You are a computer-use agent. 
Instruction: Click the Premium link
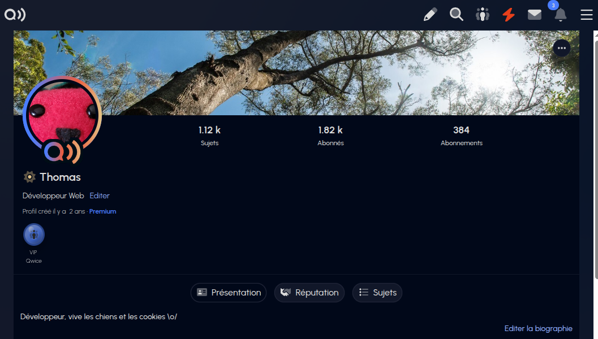click(102, 211)
